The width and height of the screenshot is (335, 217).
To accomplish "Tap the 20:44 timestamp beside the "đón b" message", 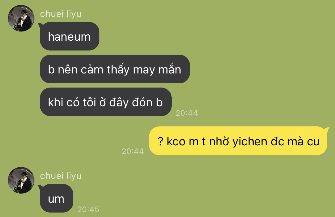I will point(187,113).
